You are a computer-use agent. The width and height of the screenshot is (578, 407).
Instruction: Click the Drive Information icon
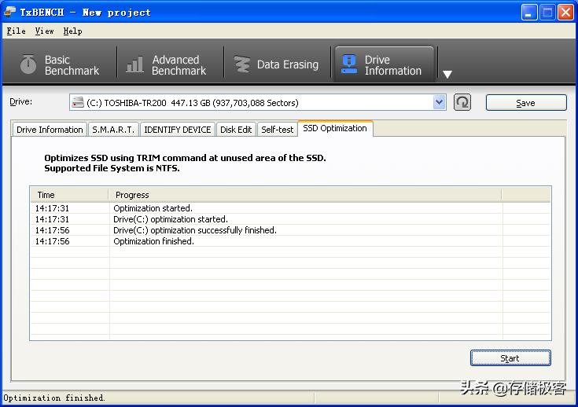point(348,64)
